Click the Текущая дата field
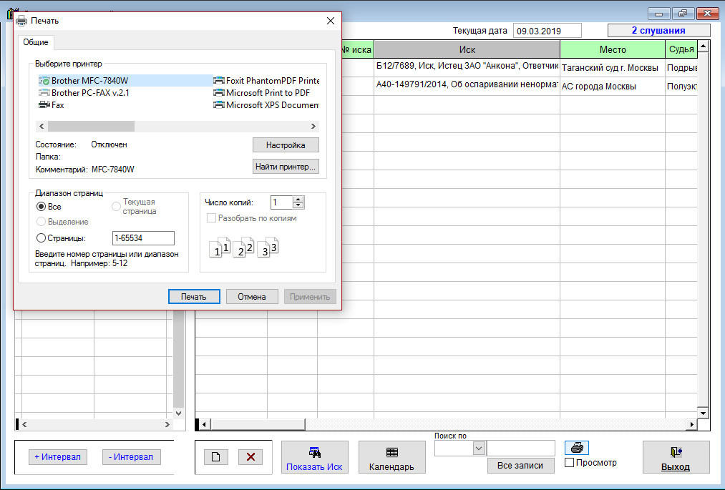This screenshot has height=490, width=725. 548,31
